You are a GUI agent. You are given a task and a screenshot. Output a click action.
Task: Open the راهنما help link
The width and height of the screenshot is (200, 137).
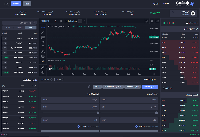pyautogui.click(x=60, y=79)
